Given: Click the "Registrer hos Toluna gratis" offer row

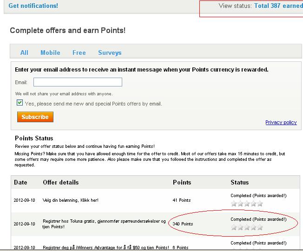Looking at the screenshot, I should [x=104, y=224].
